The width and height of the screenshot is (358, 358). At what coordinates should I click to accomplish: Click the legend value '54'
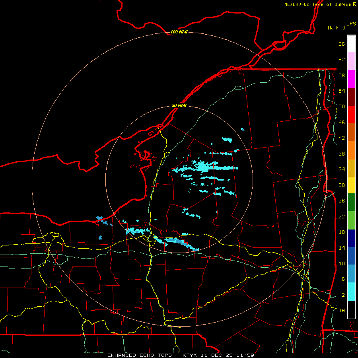(342, 91)
